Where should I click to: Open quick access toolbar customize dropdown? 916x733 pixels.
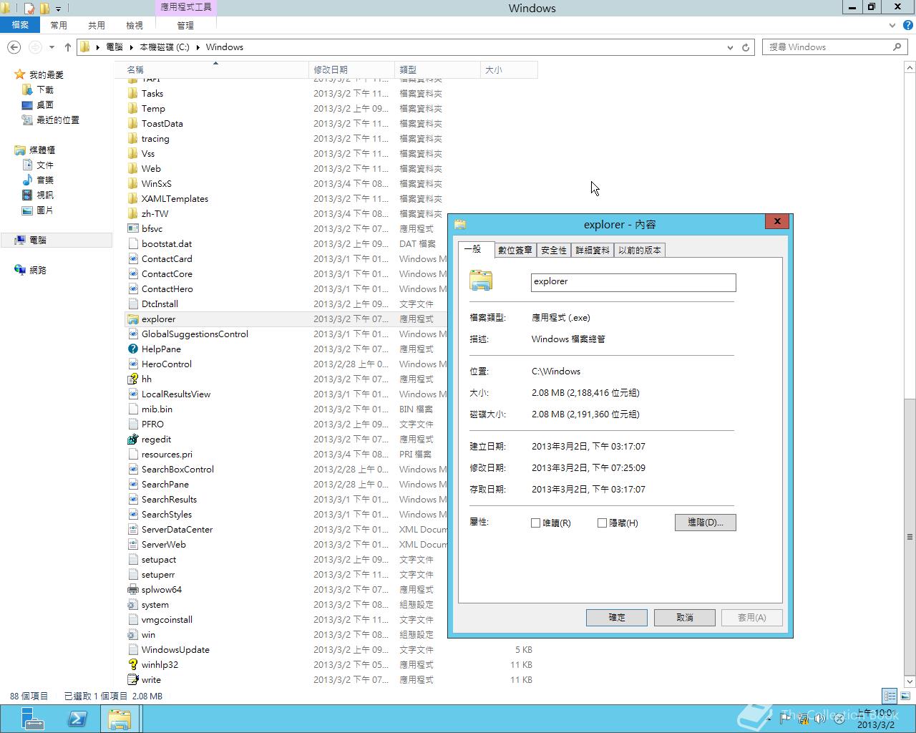click(x=58, y=9)
